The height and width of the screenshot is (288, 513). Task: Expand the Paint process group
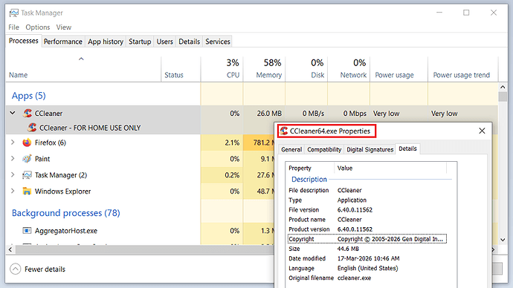click(13, 158)
